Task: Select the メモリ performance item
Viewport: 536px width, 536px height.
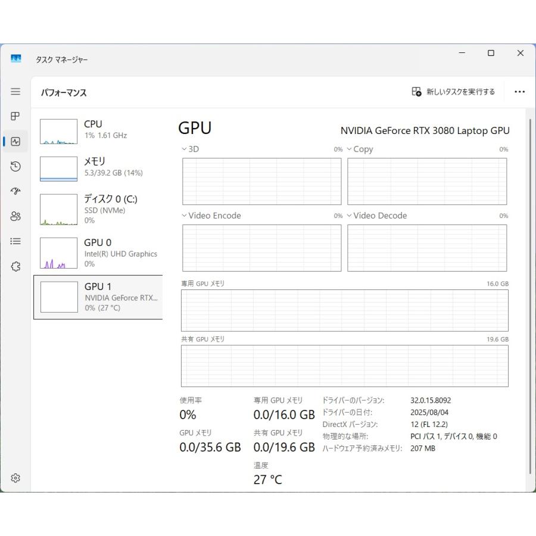Action: (x=98, y=169)
